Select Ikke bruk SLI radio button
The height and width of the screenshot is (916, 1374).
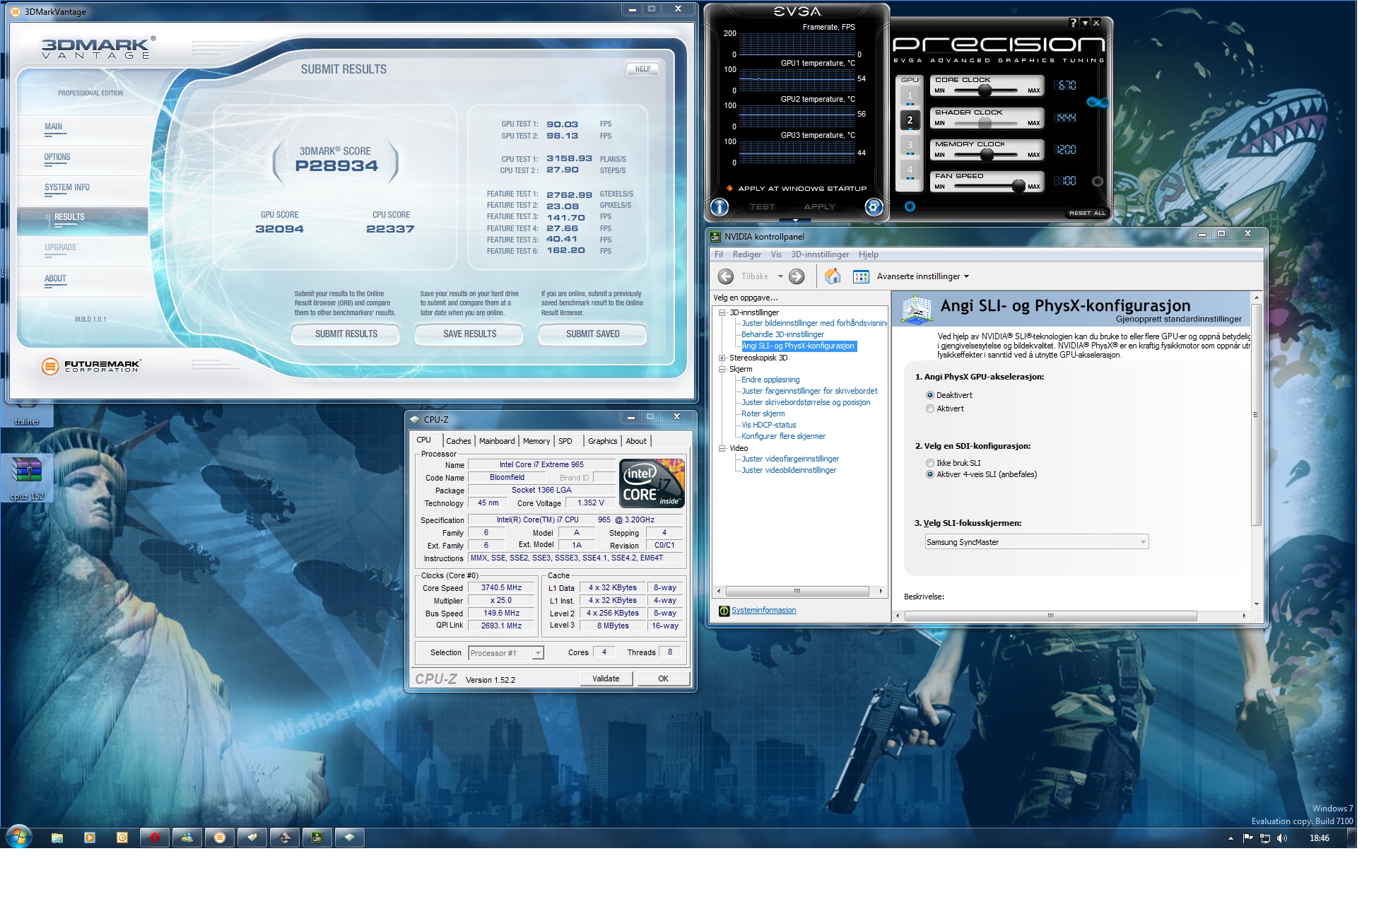tap(930, 463)
